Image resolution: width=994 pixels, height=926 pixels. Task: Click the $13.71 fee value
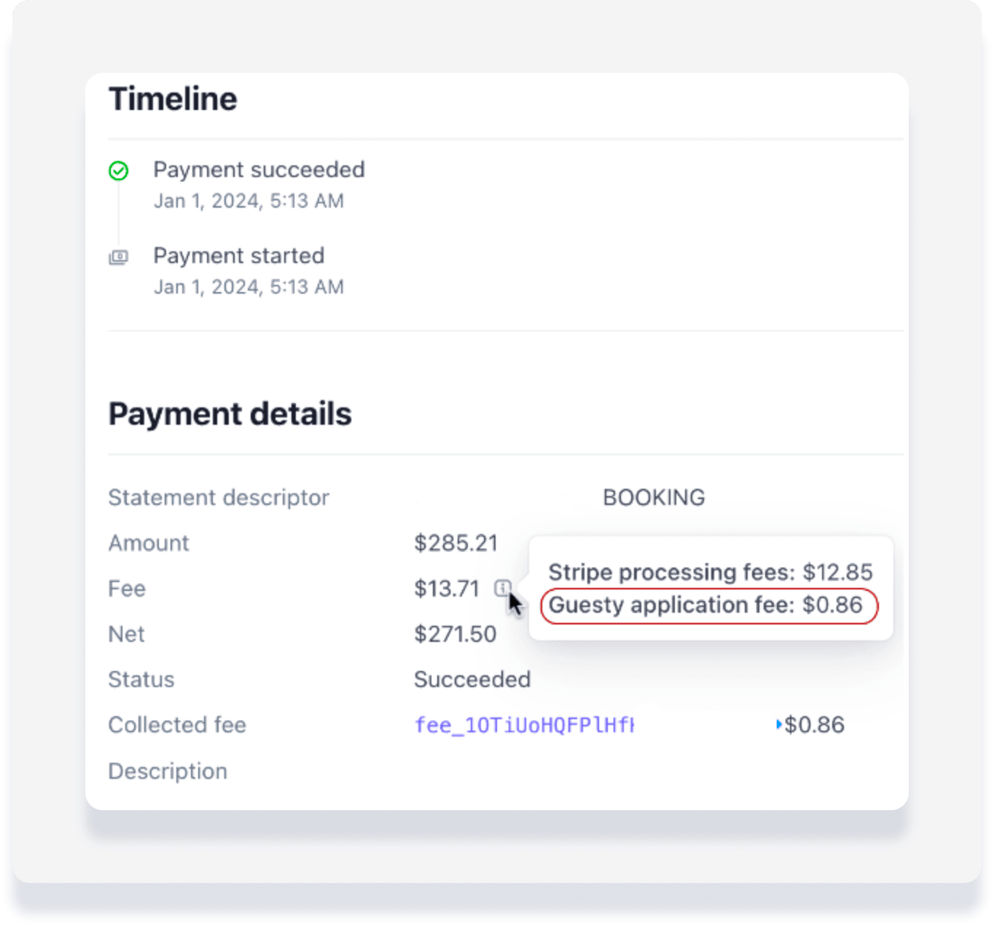coord(447,588)
